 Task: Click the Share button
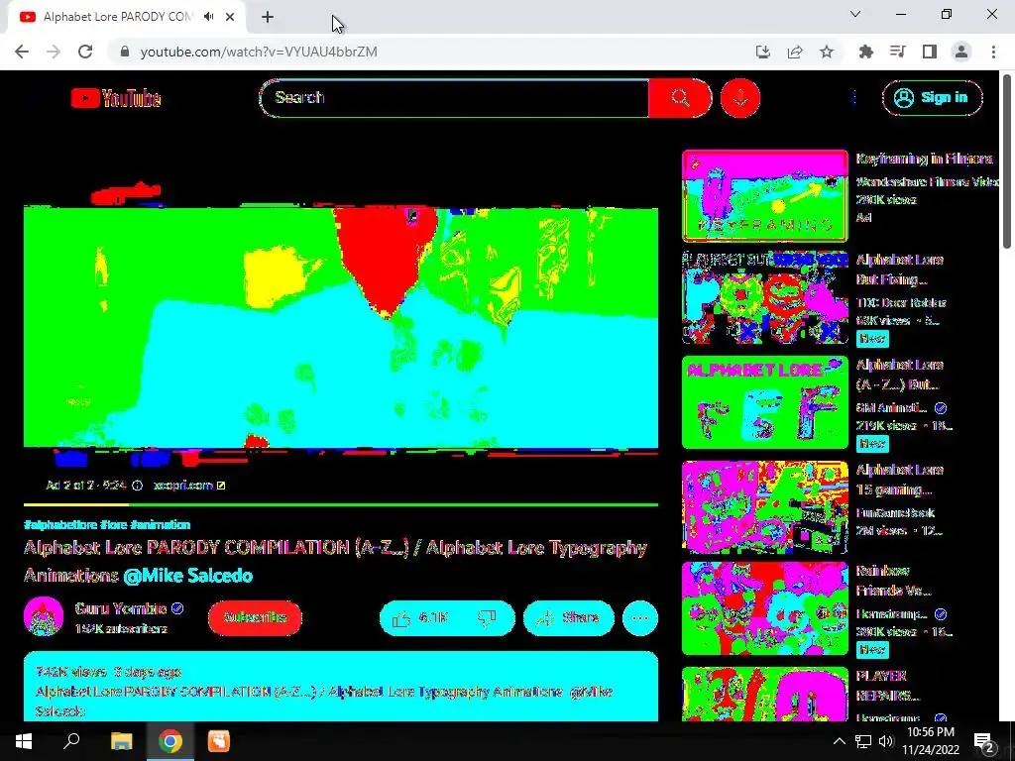[x=568, y=618]
